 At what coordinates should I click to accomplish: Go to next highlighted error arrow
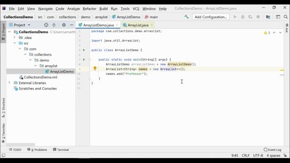coord(280,33)
